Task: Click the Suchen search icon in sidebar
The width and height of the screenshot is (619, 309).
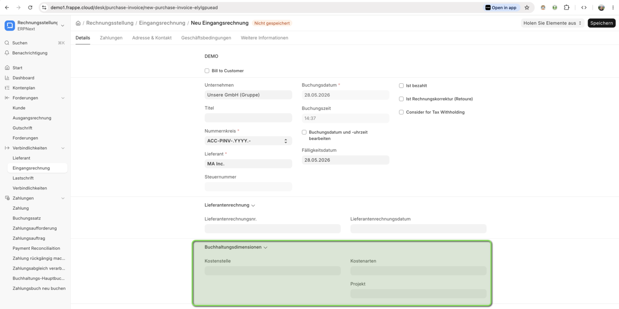Action: [x=7, y=43]
